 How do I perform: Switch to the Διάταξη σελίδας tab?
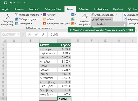coord(53,9)
